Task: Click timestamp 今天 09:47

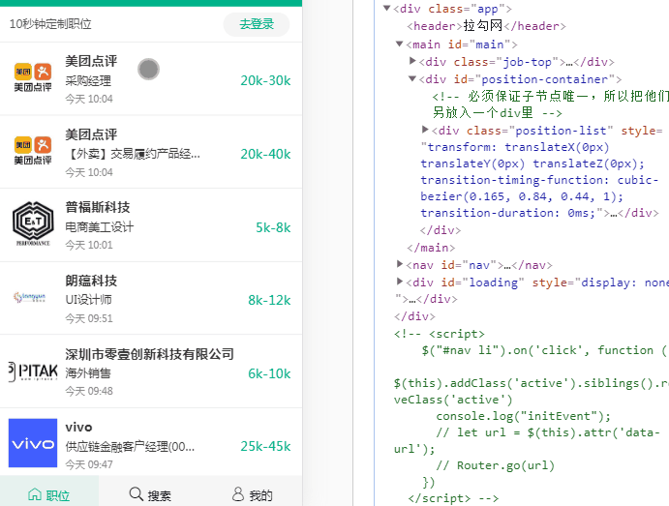Action: click(x=89, y=464)
